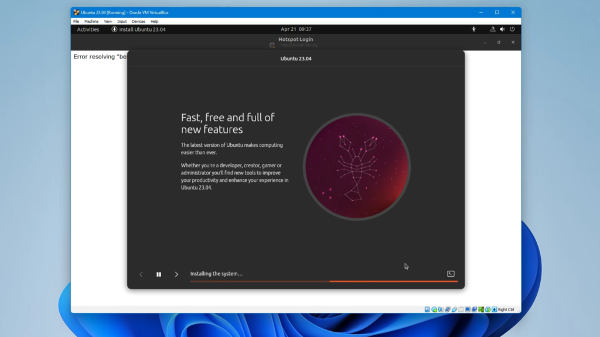600x337 pixels.
Task: Close the VirtualBox window
Action: coord(513,13)
